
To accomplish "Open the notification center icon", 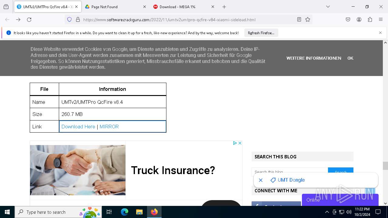I will [378, 212].
